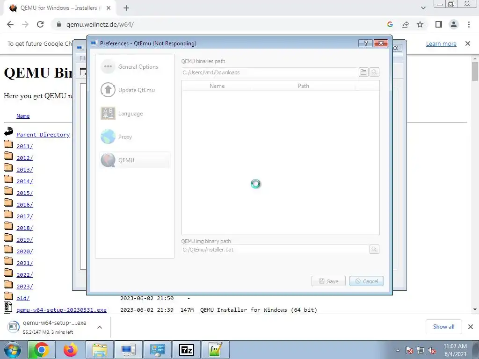Cancel the Preferences dialog

click(366, 281)
